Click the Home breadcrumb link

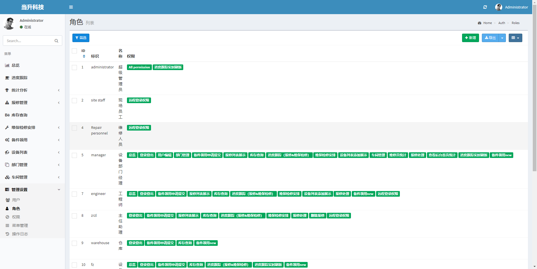487,23
